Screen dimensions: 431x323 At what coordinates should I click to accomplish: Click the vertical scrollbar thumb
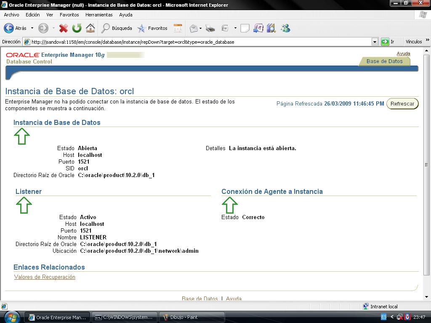(426, 165)
